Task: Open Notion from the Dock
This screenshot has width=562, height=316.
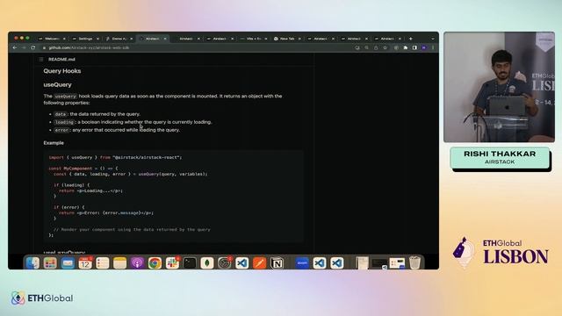Action: (x=277, y=263)
